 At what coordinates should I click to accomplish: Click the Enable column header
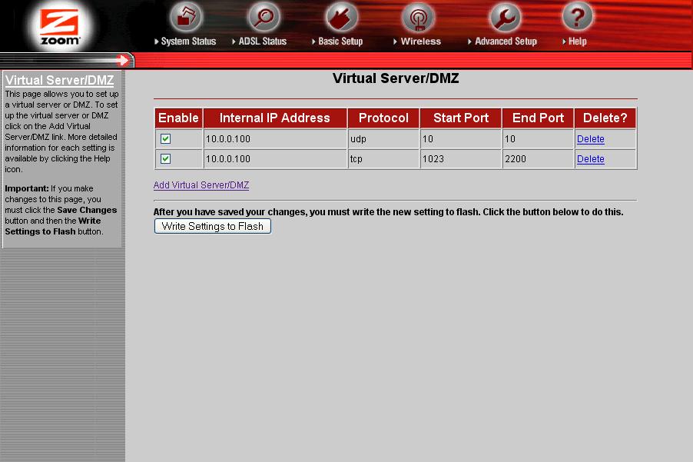[x=178, y=118]
